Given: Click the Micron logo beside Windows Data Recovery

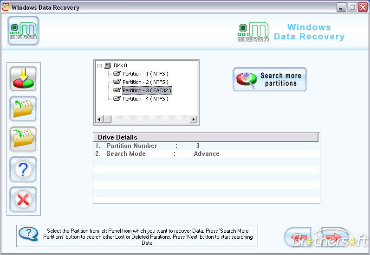Looking at the screenshot, I should (253, 32).
